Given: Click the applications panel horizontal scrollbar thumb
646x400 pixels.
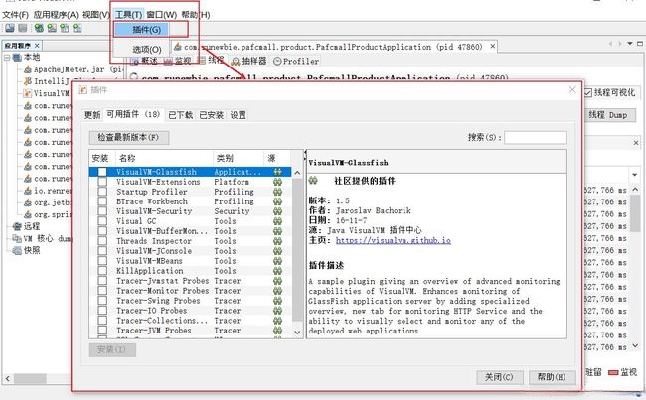Looking at the screenshot, I should point(31,378).
